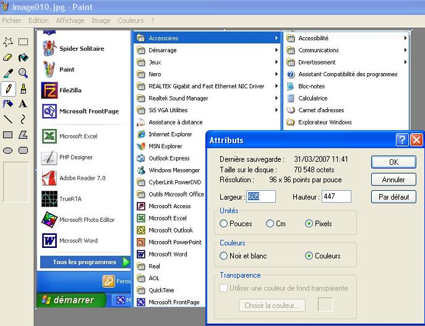Expand the Divertissement submenu arrow
The image size is (425, 326).
click(x=405, y=62)
